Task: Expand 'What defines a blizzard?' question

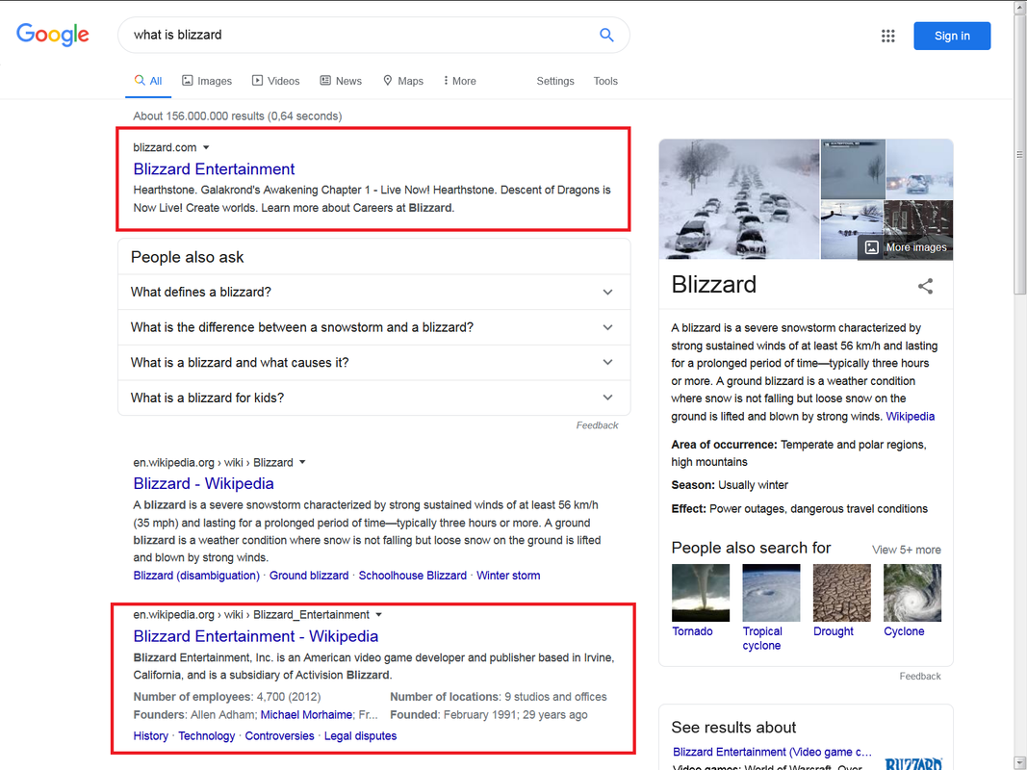Action: [x=373, y=292]
